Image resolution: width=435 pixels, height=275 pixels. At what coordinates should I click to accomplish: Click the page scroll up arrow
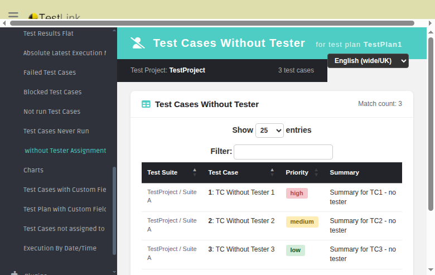[x=431, y=32]
